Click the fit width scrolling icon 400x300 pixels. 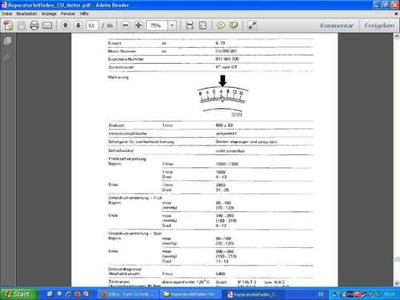click(190, 26)
